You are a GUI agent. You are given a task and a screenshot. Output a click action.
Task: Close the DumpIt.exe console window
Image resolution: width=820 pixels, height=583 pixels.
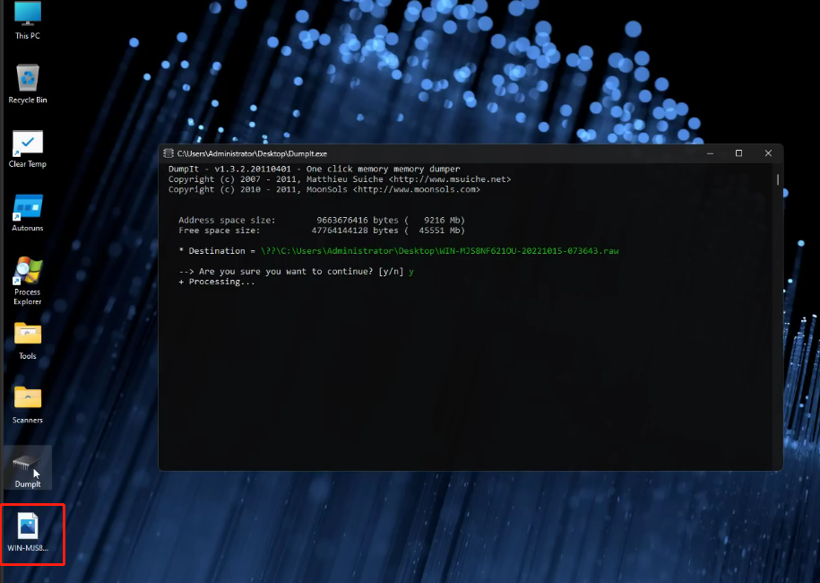pos(768,153)
